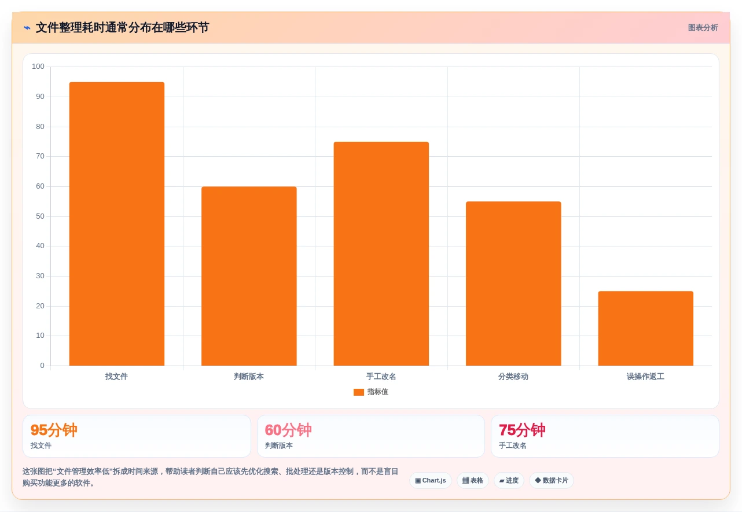Click the 手工改名 axis label

[381, 377]
